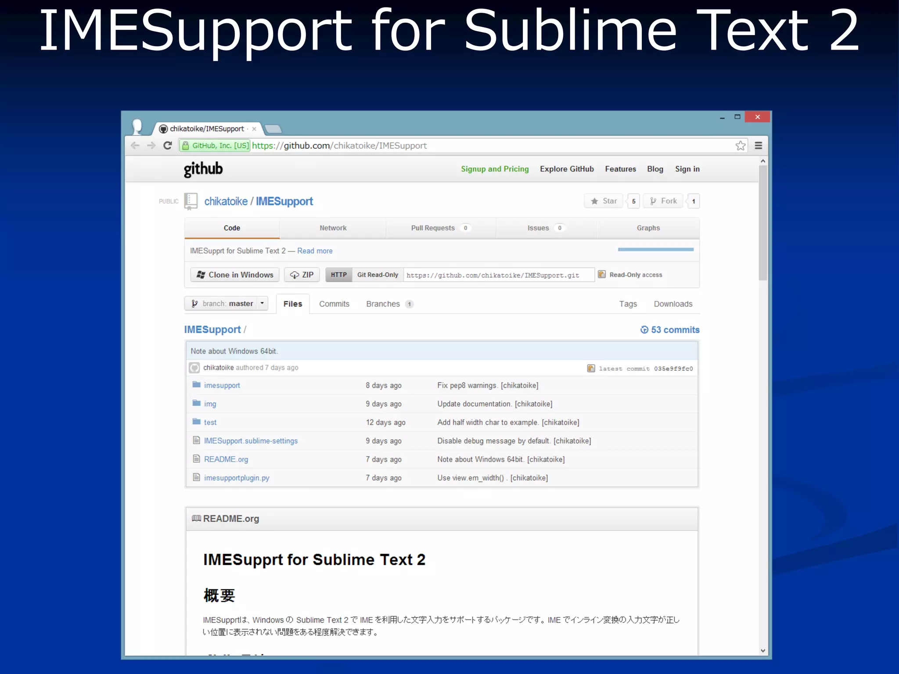Click Sign in
Viewport: 899px width, 674px height.
point(687,169)
